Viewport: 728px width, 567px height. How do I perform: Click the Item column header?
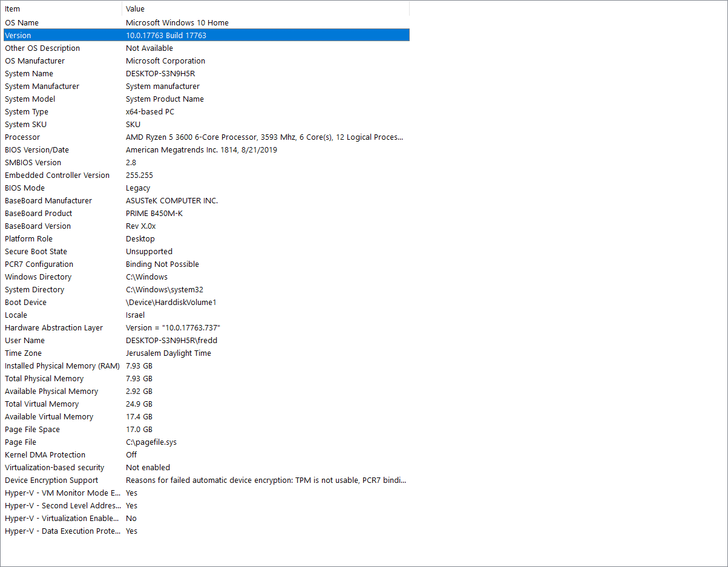pyautogui.click(x=62, y=9)
